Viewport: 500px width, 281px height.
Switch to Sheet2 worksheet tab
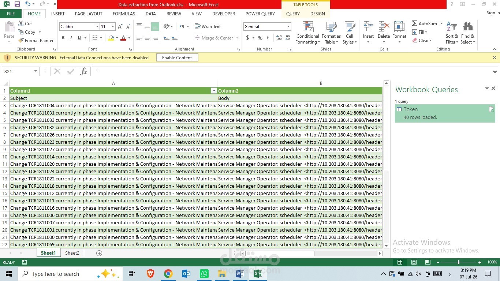tap(72, 253)
